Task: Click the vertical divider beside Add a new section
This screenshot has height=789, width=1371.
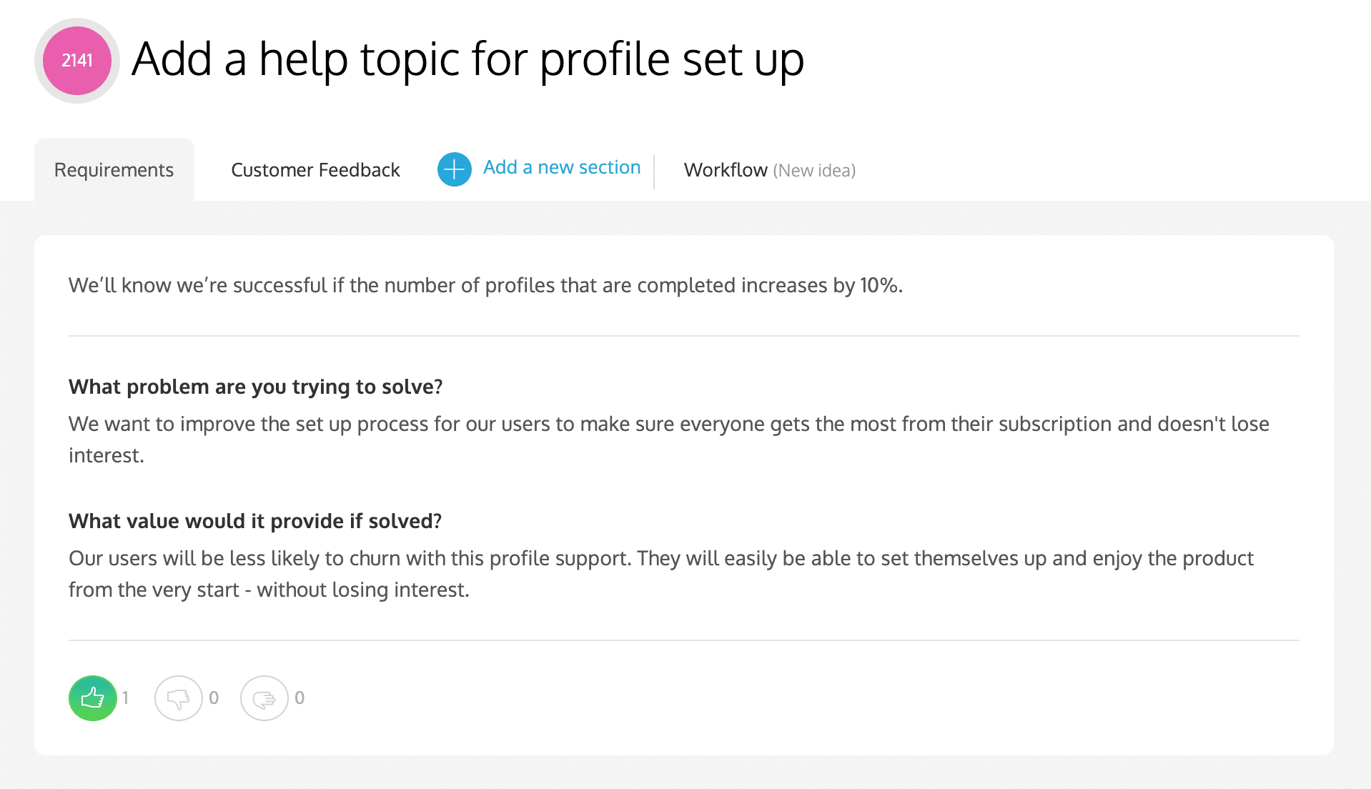Action: tap(654, 172)
